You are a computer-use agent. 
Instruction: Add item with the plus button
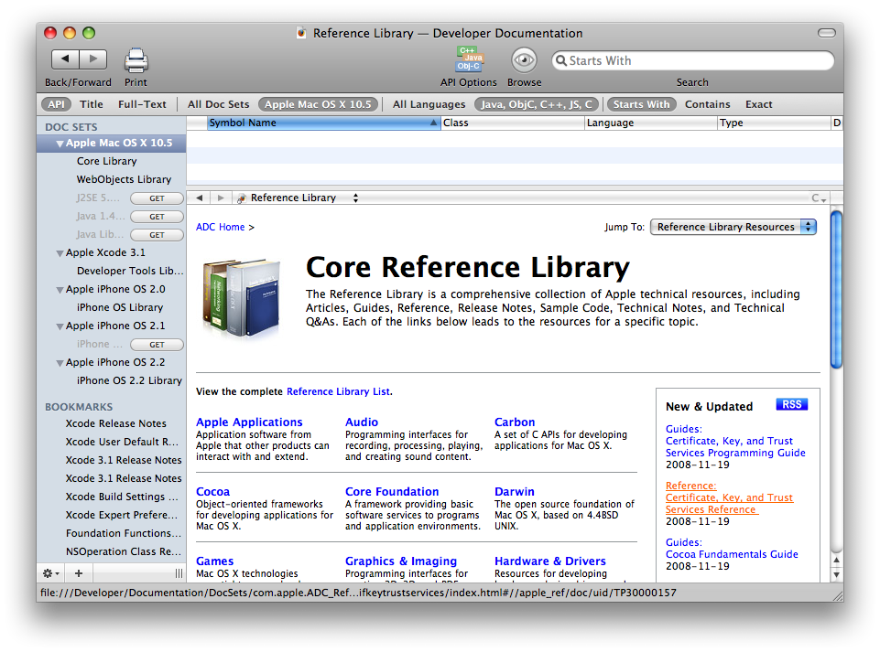point(79,573)
